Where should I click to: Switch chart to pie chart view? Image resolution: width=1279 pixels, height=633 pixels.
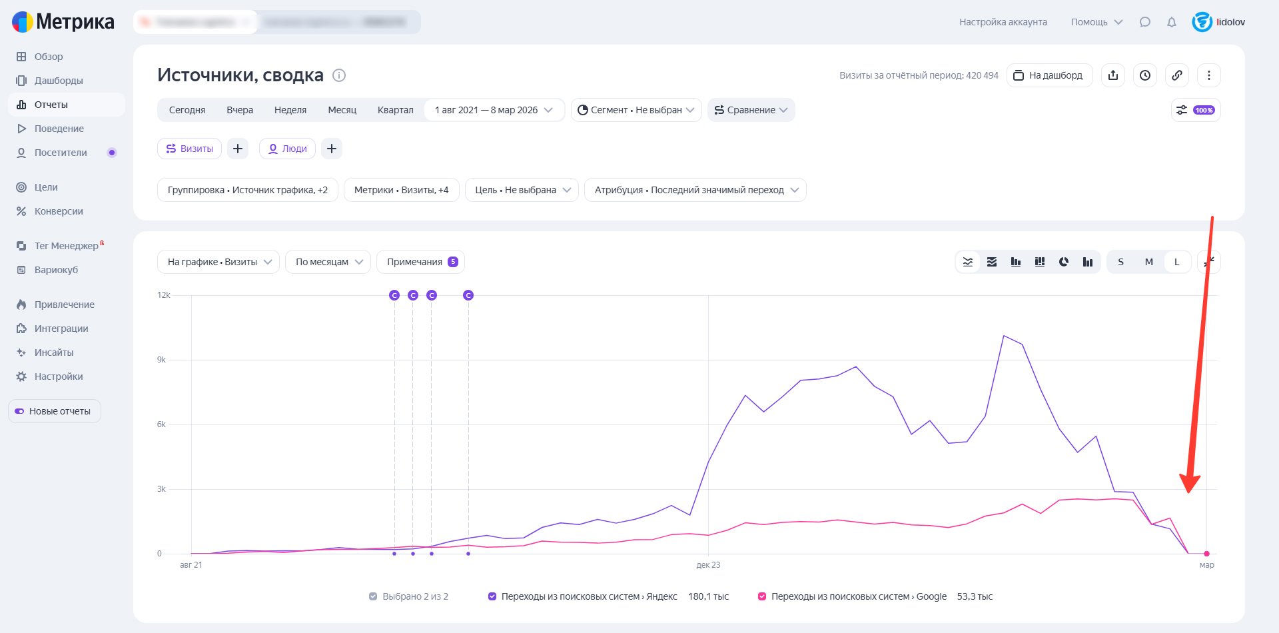click(1064, 262)
